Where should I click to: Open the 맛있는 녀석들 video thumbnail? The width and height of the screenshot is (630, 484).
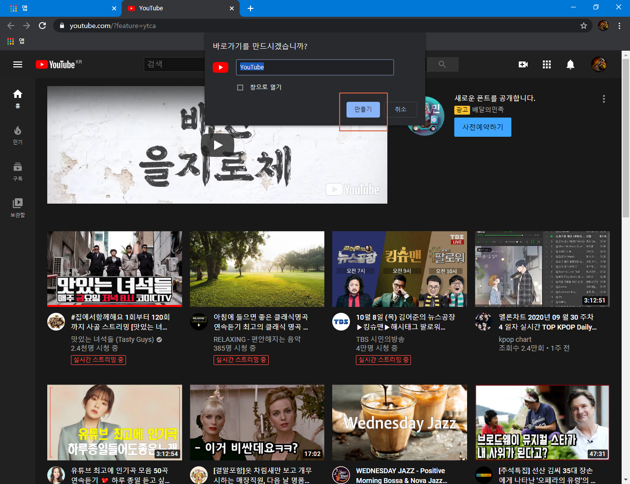pos(115,269)
